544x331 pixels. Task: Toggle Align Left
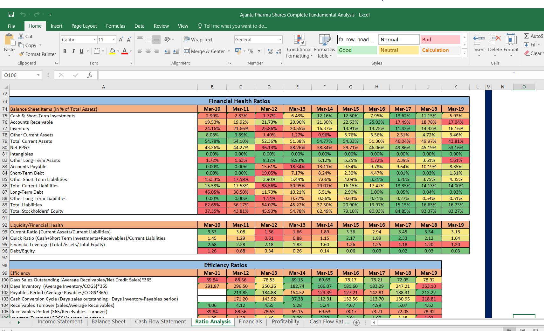point(140,51)
